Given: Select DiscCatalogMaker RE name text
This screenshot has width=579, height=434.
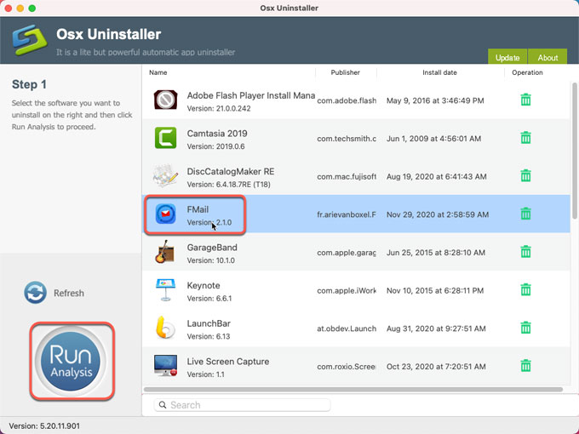Looking at the screenshot, I should [231, 172].
